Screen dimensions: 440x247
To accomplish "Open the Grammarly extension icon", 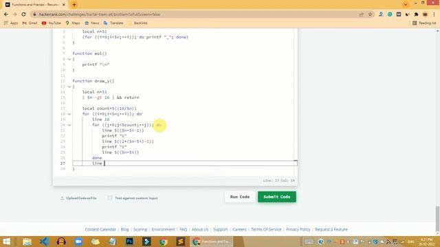I will point(390,14).
